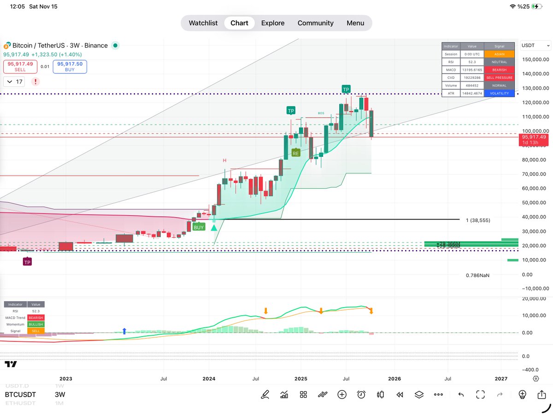Open the indicators chart icon
The height and width of the screenshot is (415, 553).
coord(284,394)
